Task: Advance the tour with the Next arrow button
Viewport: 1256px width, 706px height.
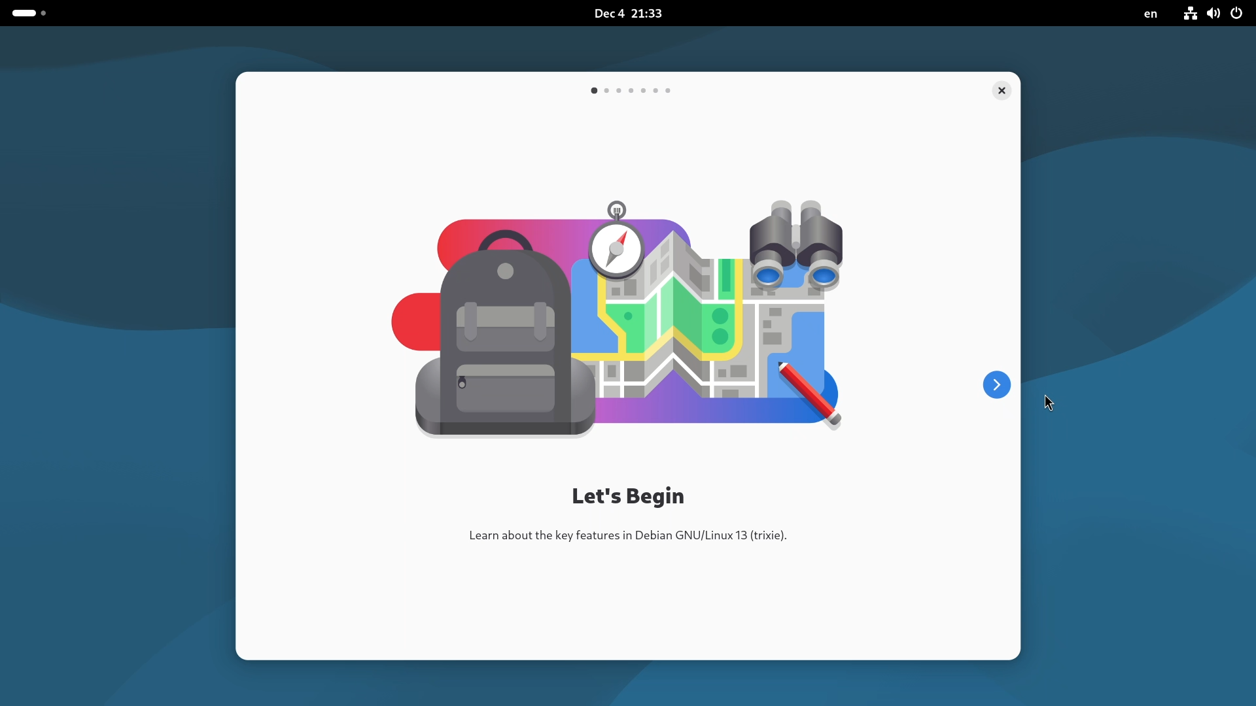Action: coord(996,384)
